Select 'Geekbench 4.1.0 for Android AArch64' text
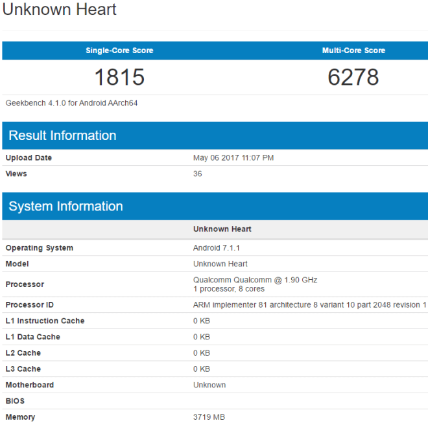Viewport: 428px width, 423px height. click(x=71, y=103)
